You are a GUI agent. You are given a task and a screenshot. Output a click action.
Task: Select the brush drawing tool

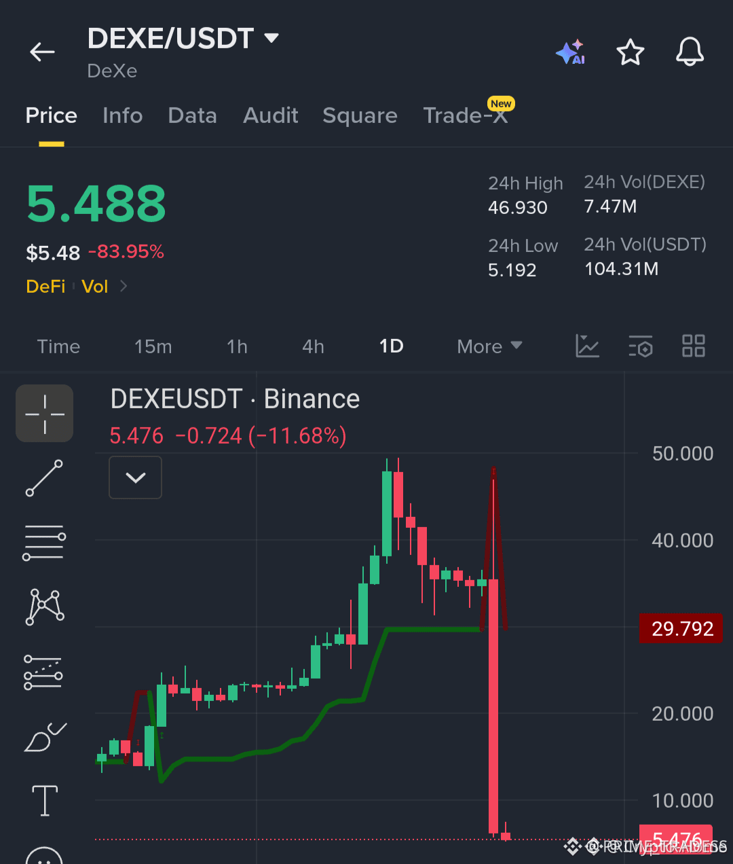tap(45, 737)
